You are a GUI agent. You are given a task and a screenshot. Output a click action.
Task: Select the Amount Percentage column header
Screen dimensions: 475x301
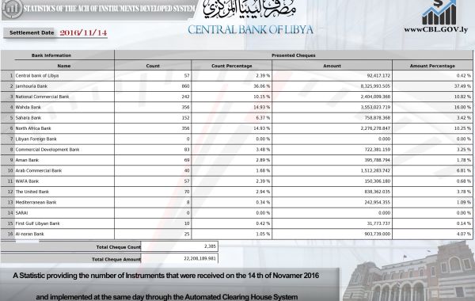click(432, 66)
